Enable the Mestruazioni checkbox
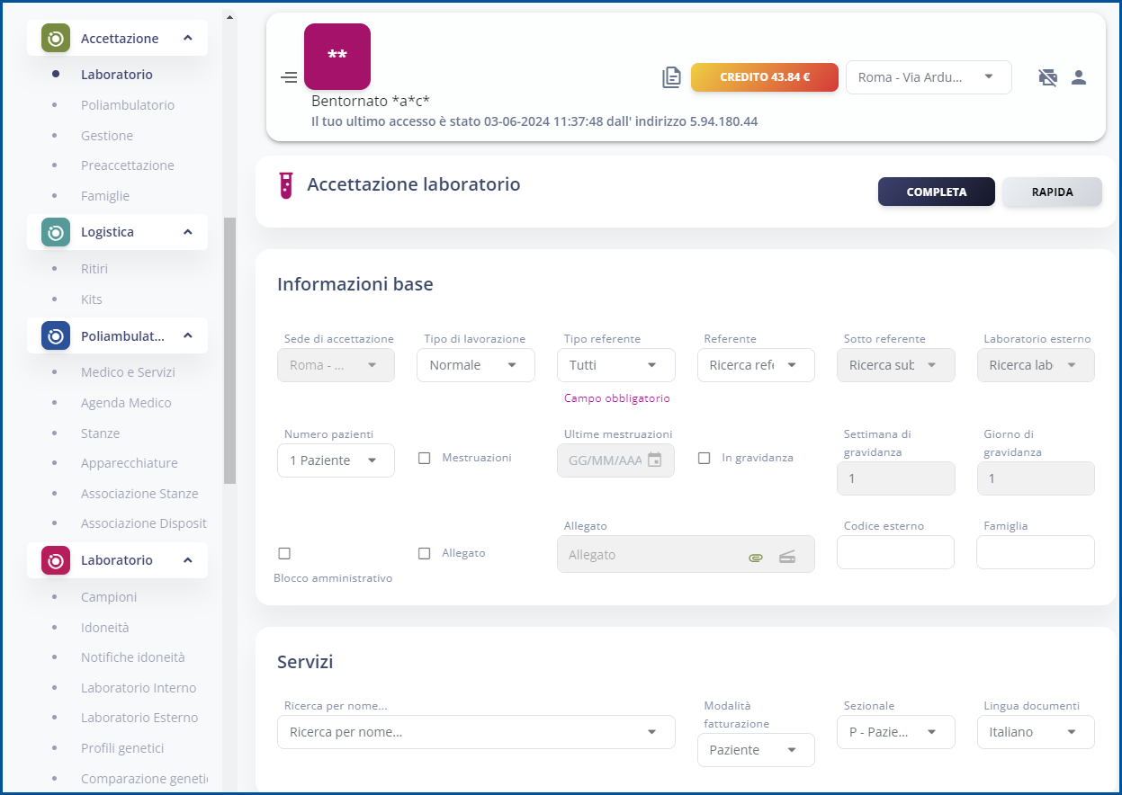Screen dimensions: 1122x795 point(424,458)
